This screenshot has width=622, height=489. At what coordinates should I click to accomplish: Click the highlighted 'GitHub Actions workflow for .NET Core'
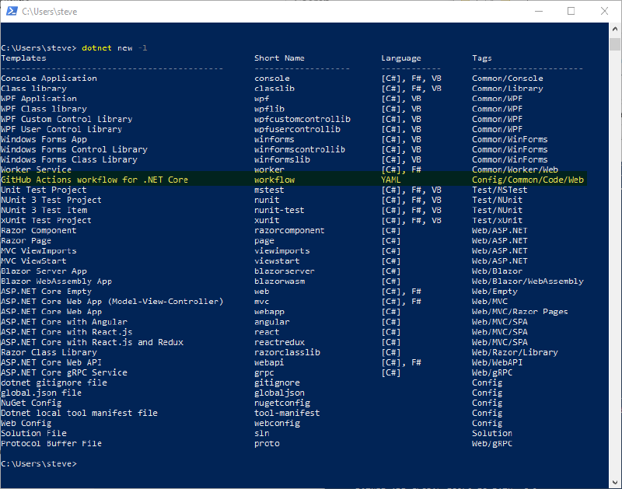tap(94, 180)
